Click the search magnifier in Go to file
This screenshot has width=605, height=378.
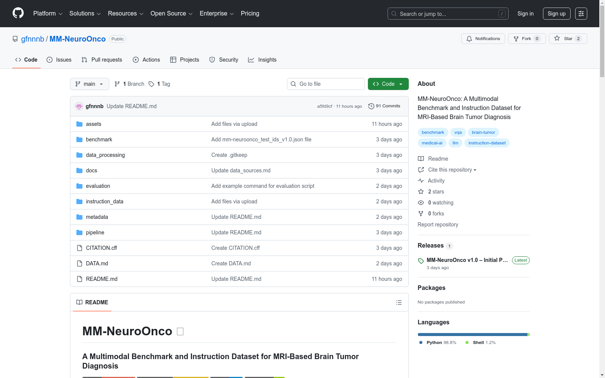coord(293,84)
